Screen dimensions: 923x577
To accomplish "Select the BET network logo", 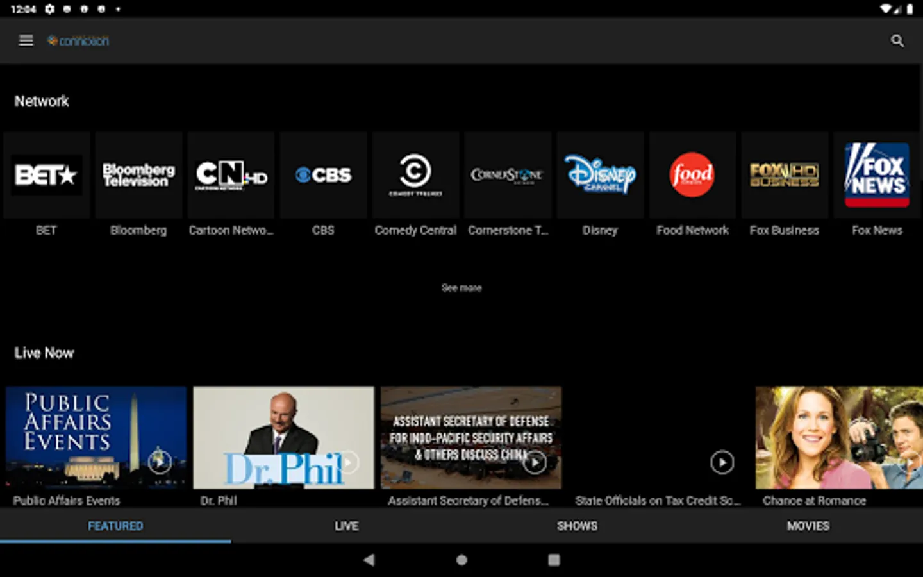I will [46, 175].
